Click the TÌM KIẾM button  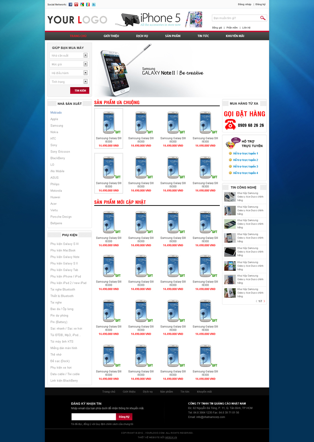pos(80,90)
